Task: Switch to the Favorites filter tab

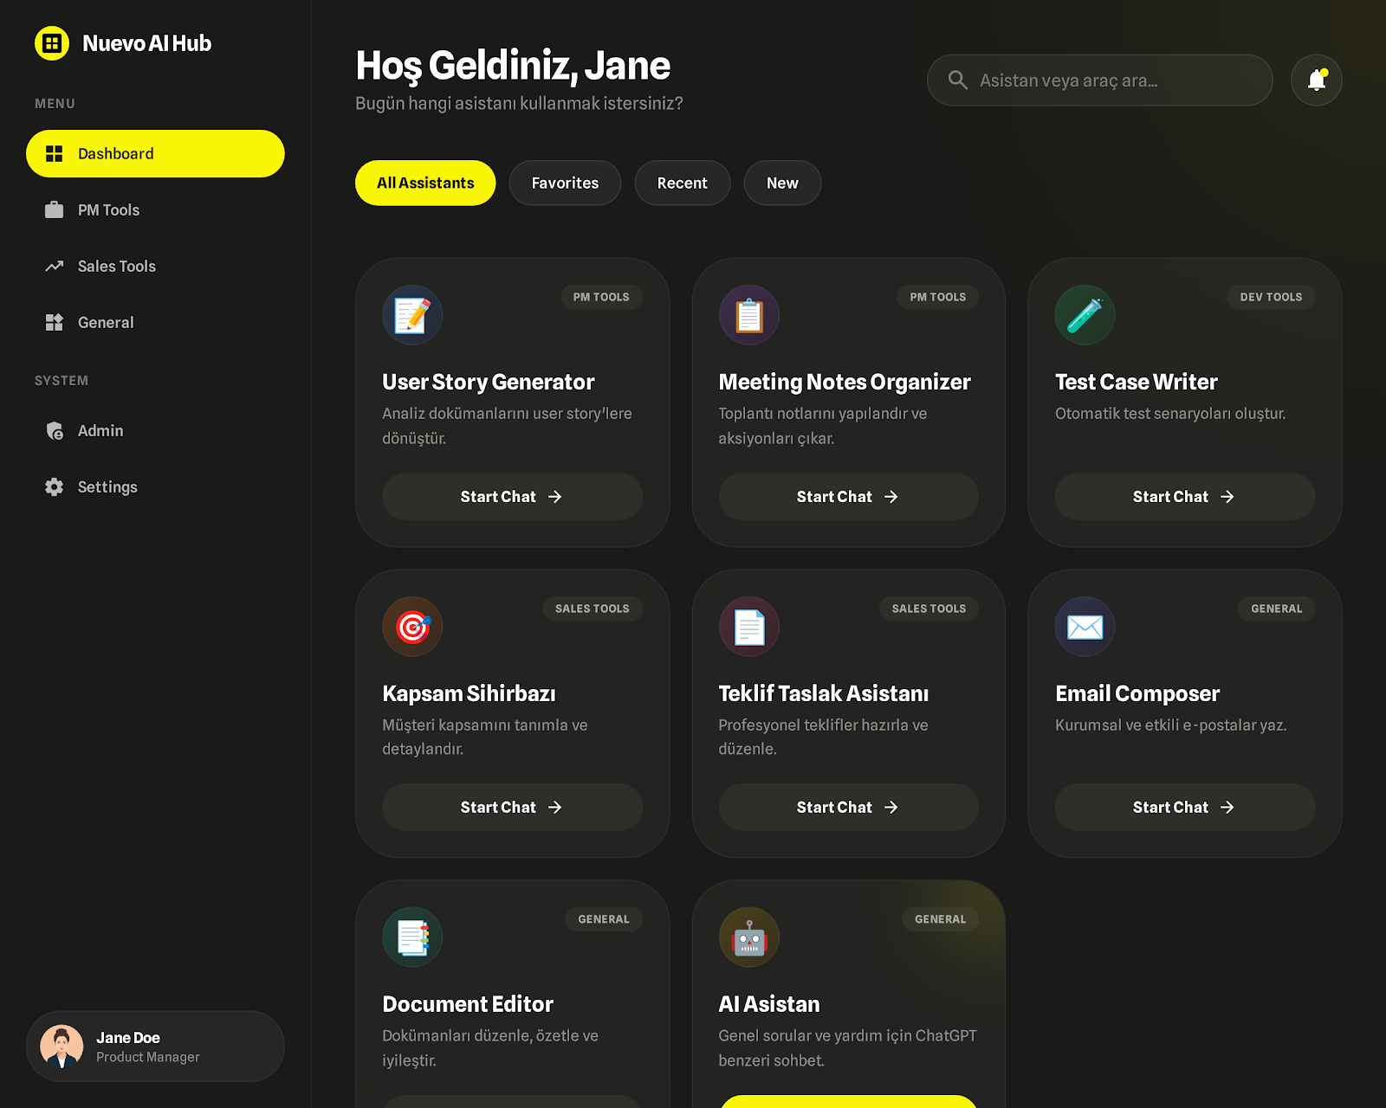Action: (565, 184)
